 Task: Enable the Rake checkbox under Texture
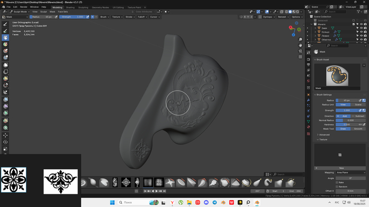tap(337, 182)
